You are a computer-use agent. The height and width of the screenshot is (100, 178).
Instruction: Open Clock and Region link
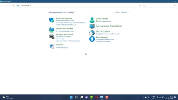click(103, 31)
